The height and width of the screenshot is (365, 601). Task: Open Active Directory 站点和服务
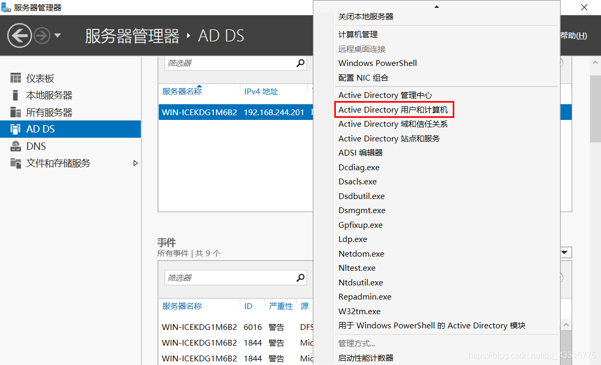[x=389, y=139]
